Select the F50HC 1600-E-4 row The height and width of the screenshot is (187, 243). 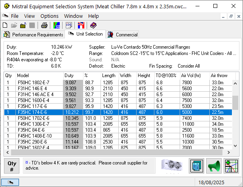pyautogui.click(x=118, y=100)
